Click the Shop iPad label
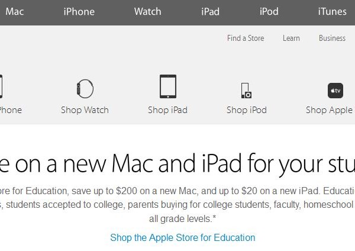Image resolution: width=355 pixels, height=251 pixels. 168,110
